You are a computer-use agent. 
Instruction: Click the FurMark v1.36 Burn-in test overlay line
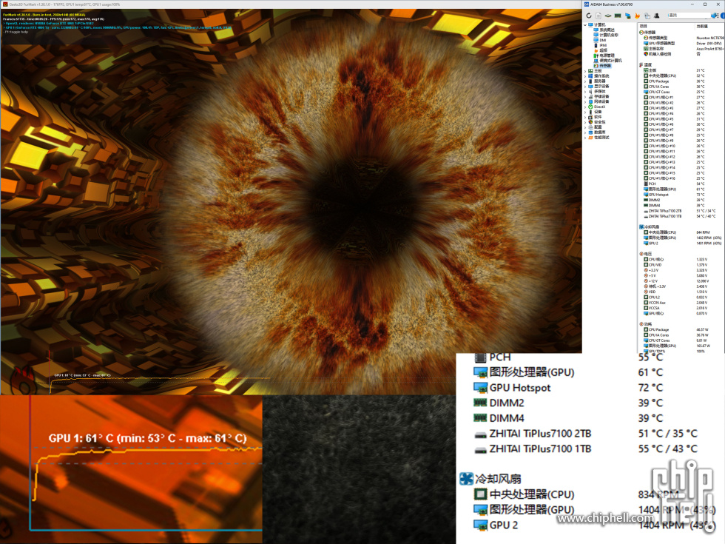[44, 15]
